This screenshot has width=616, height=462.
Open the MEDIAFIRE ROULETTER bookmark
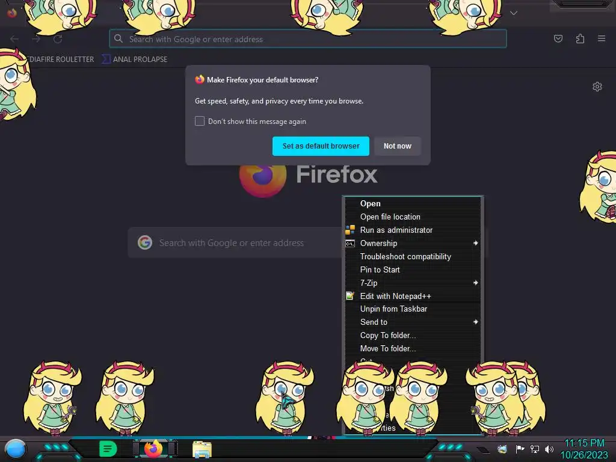point(61,60)
